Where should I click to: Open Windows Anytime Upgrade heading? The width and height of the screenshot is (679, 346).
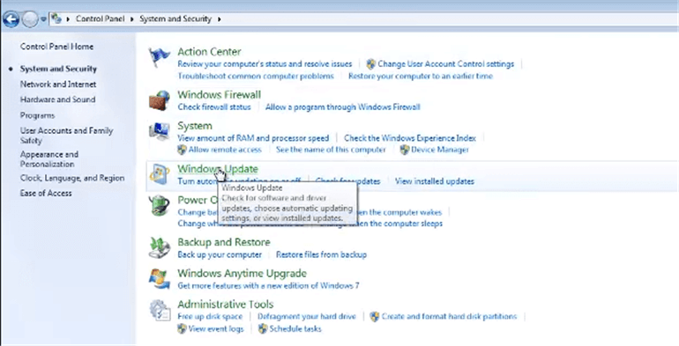pyautogui.click(x=242, y=273)
